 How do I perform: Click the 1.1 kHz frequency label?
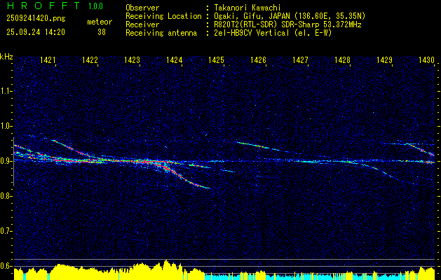point(6,91)
